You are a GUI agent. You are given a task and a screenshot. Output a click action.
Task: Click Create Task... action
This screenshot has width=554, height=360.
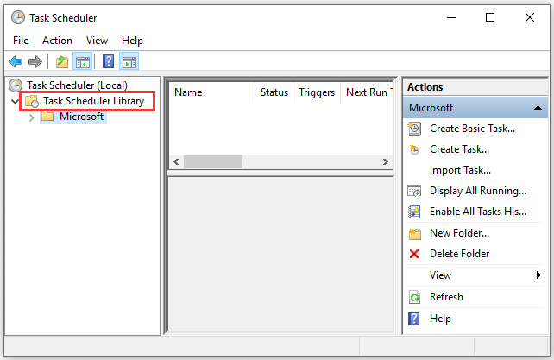pos(459,149)
